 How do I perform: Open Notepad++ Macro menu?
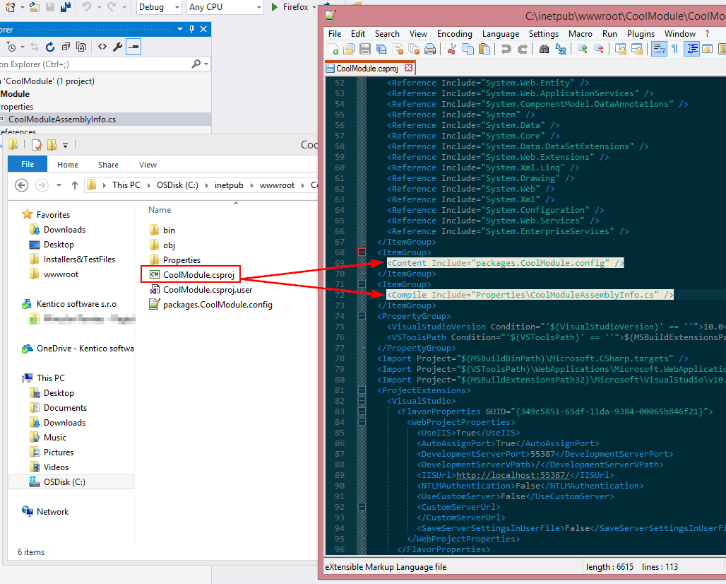click(x=580, y=34)
